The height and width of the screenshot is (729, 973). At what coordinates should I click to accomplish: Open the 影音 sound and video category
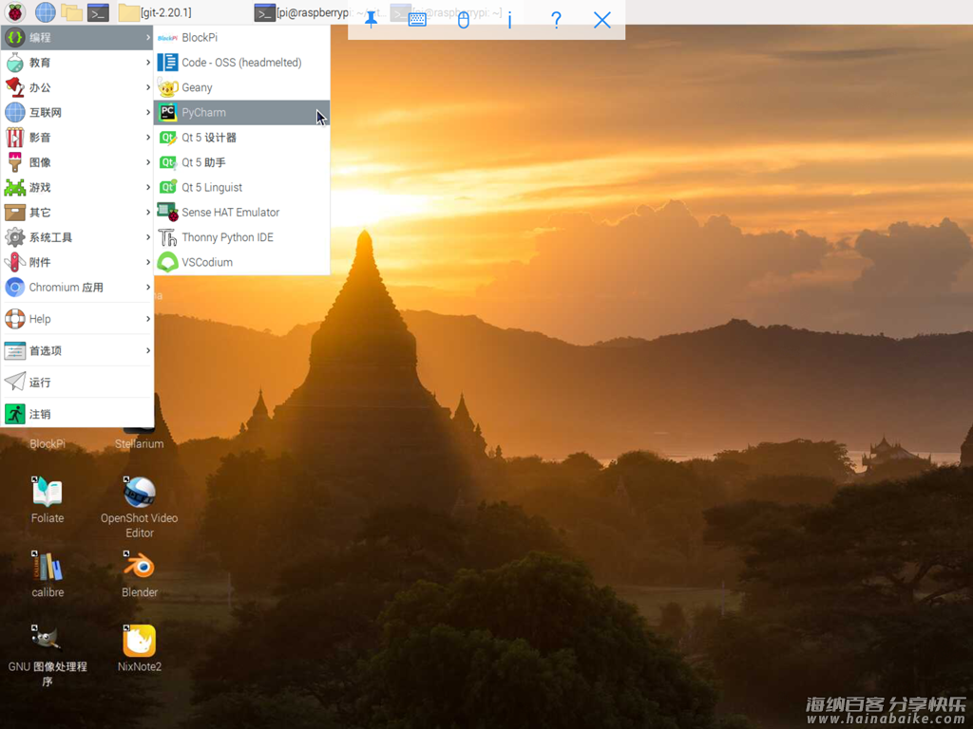coord(77,137)
